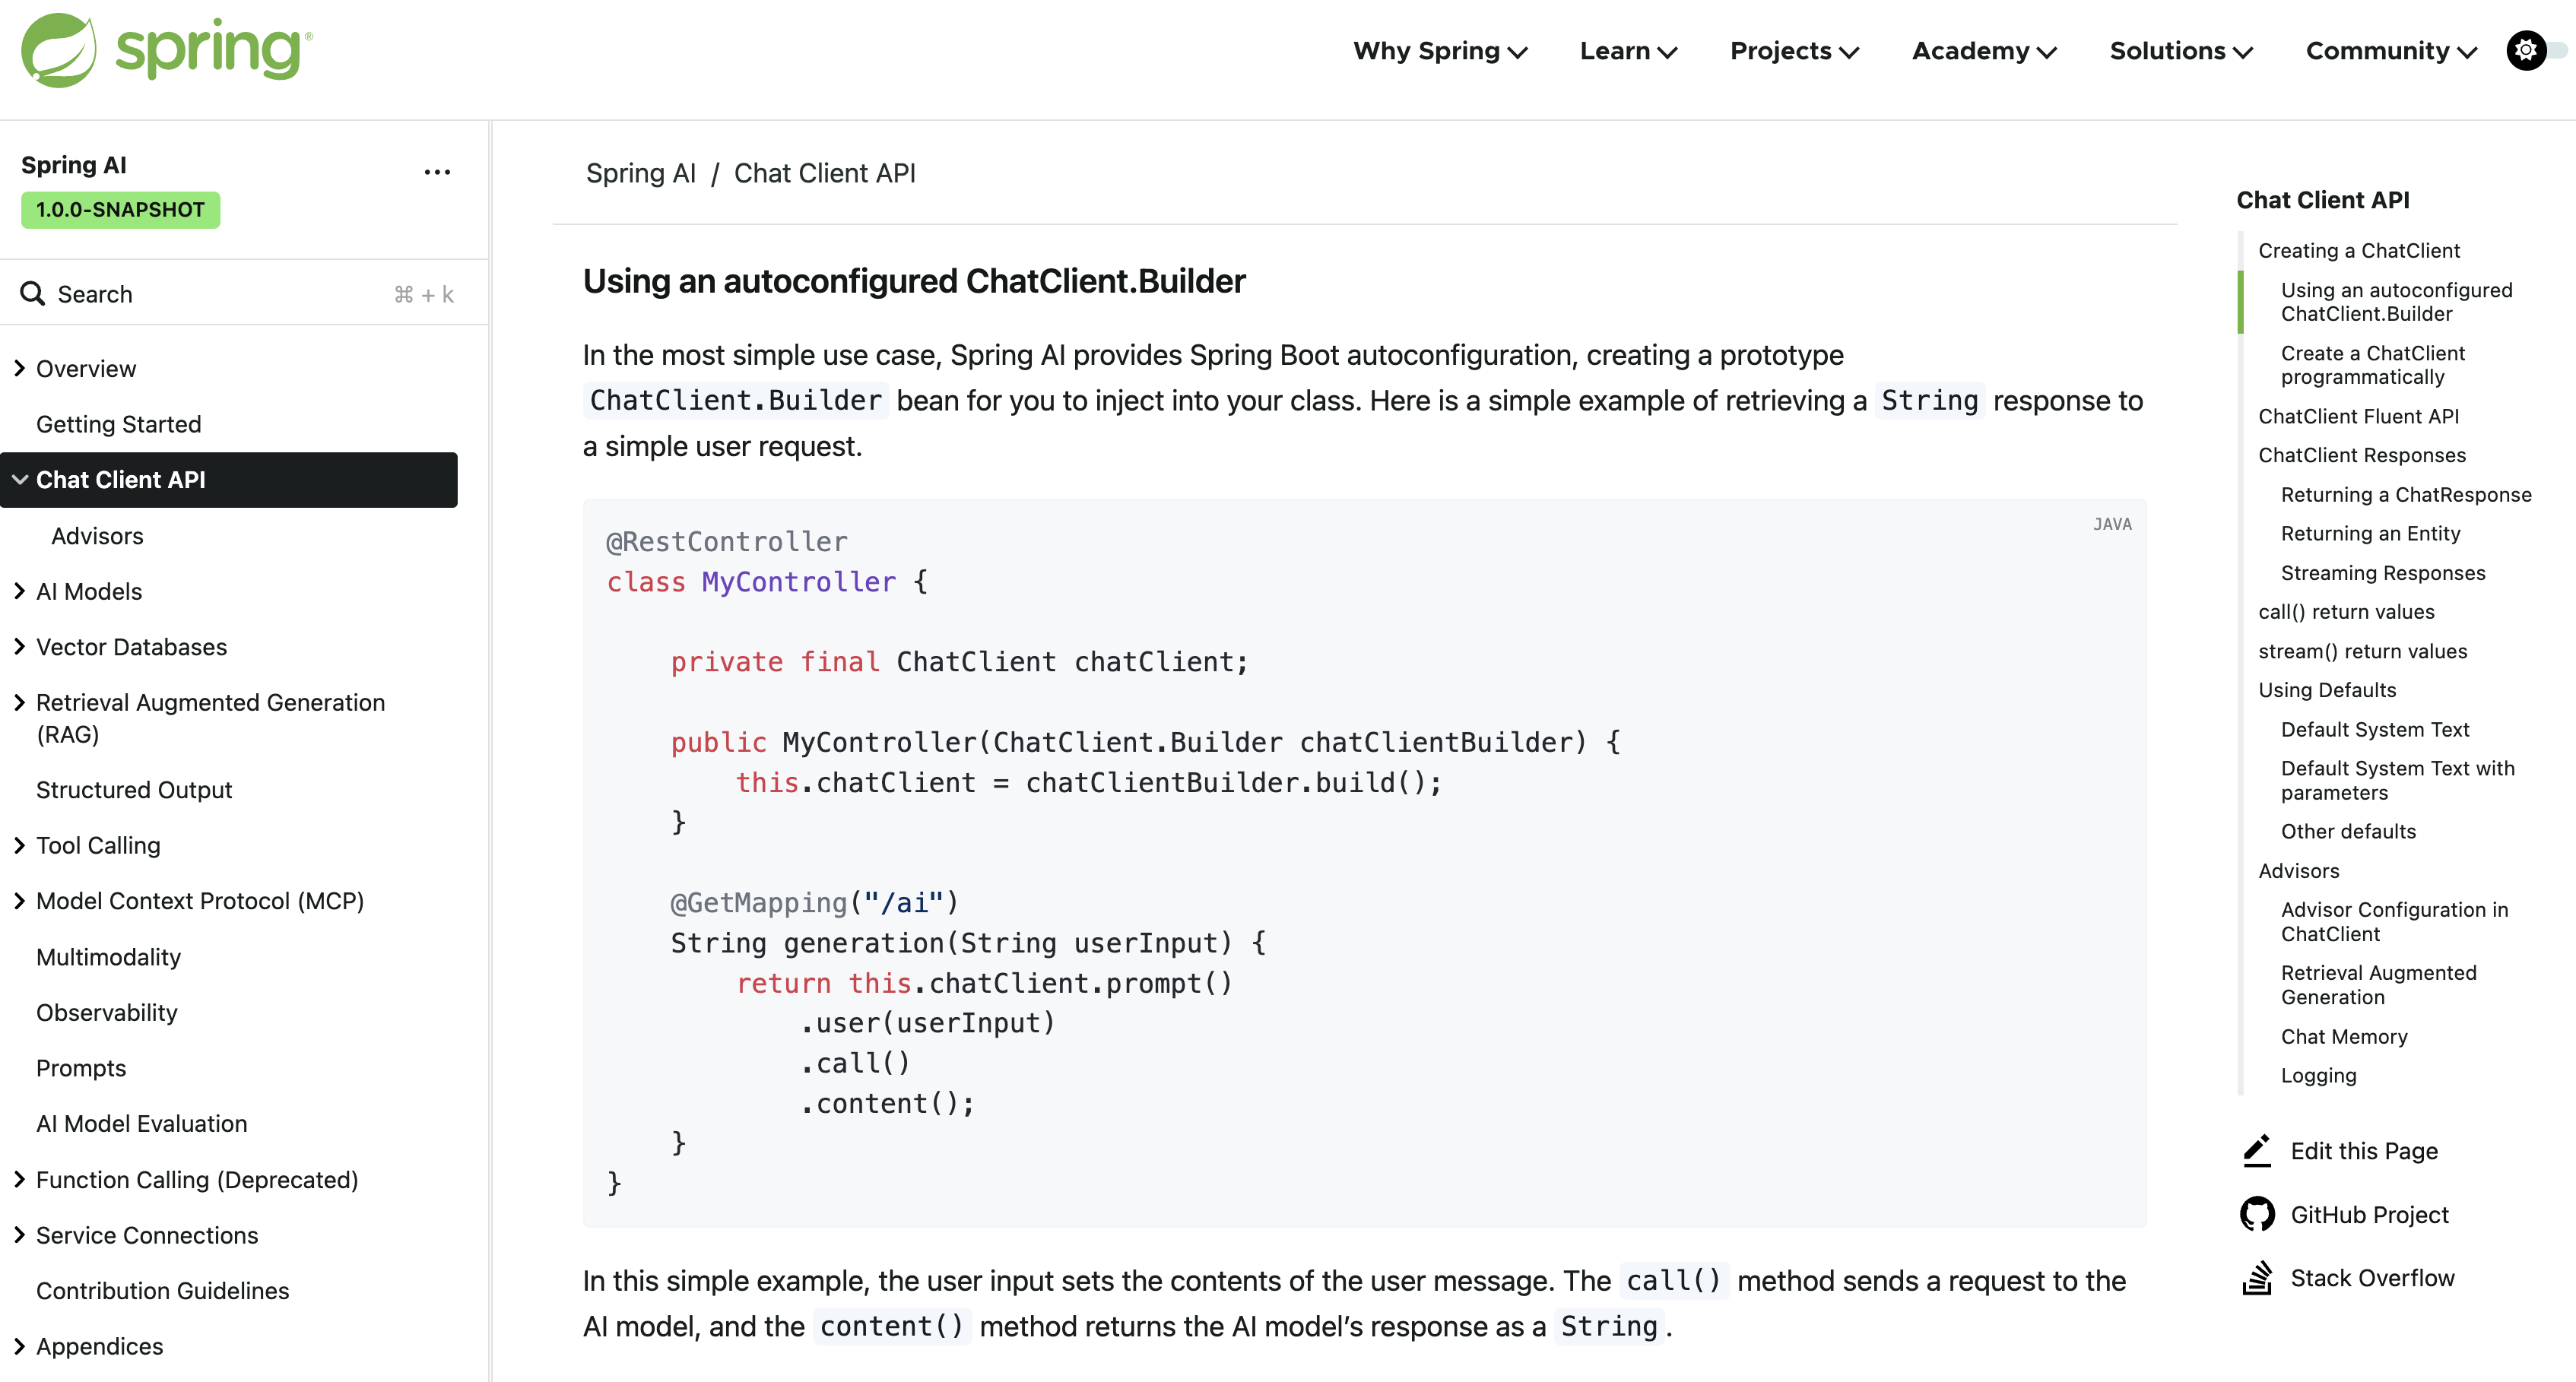Expand the Overview tree section

pos(19,368)
